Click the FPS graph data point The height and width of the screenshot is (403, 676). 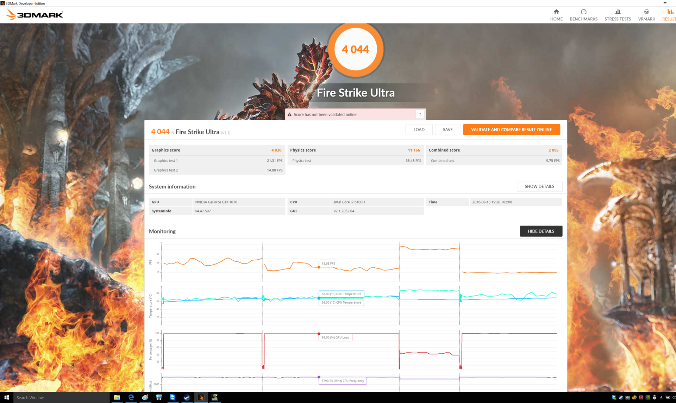coord(319,267)
